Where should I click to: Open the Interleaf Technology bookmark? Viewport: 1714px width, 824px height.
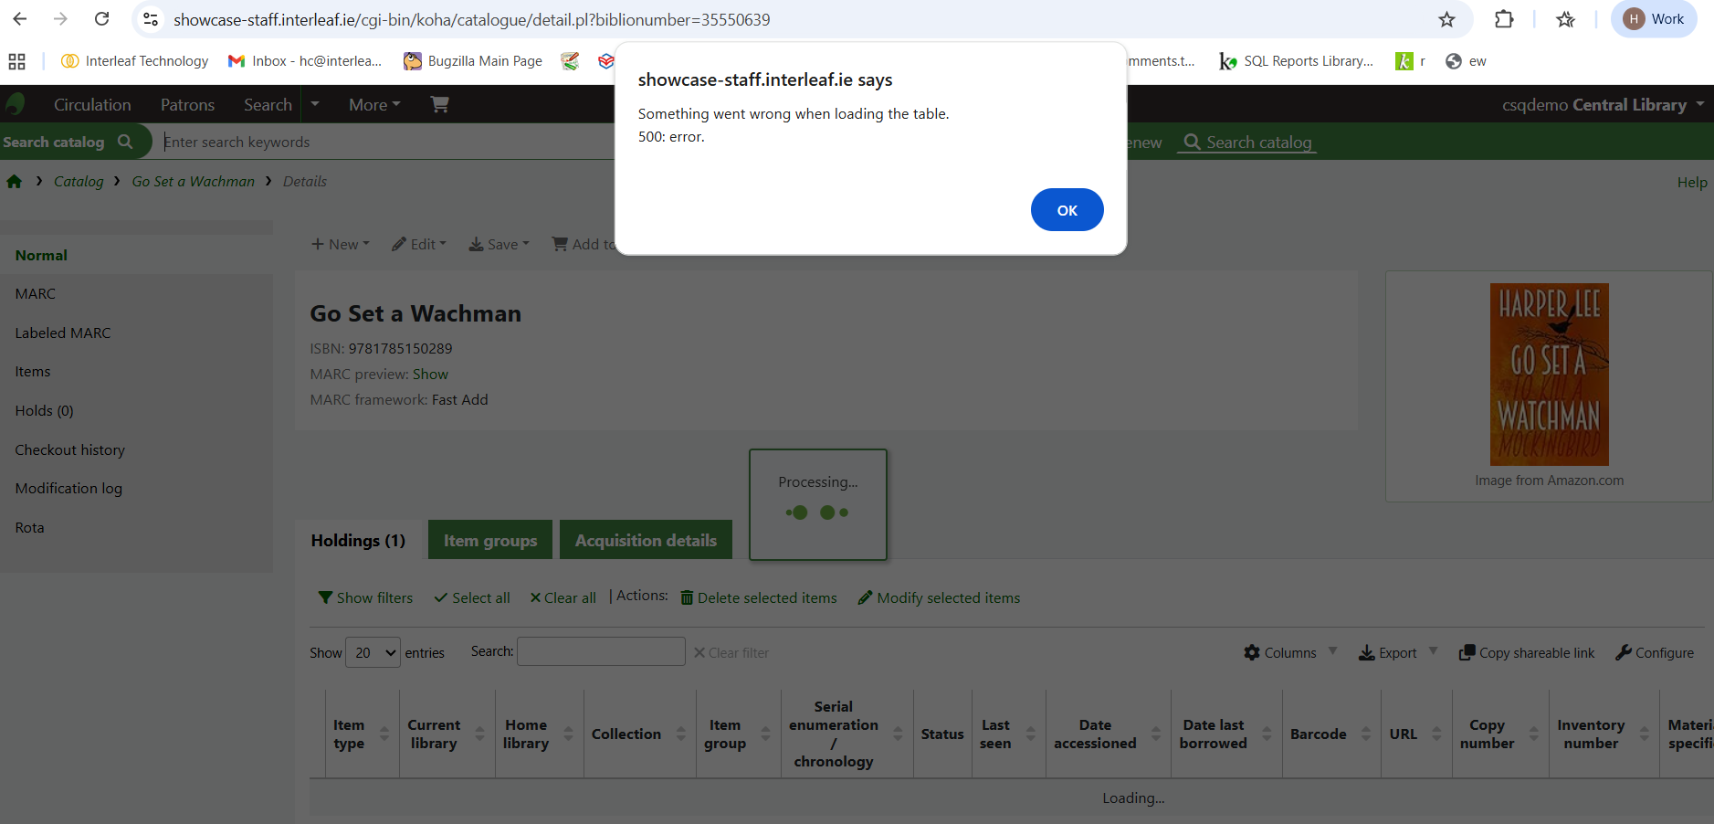134,61
